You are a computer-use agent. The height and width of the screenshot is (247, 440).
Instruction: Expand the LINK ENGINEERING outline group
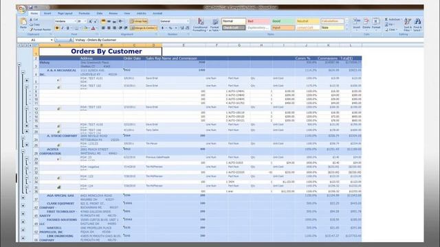(23, 238)
